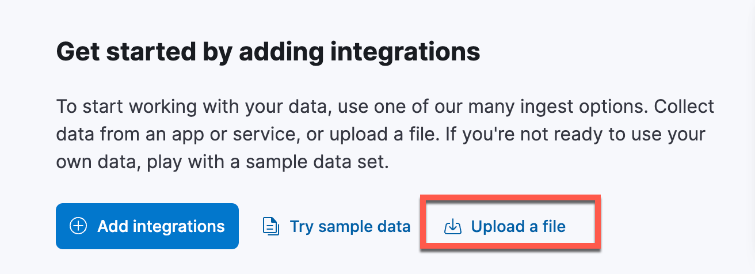Click the 'Get started by adding integrations' heading
The height and width of the screenshot is (274, 755).
point(268,53)
